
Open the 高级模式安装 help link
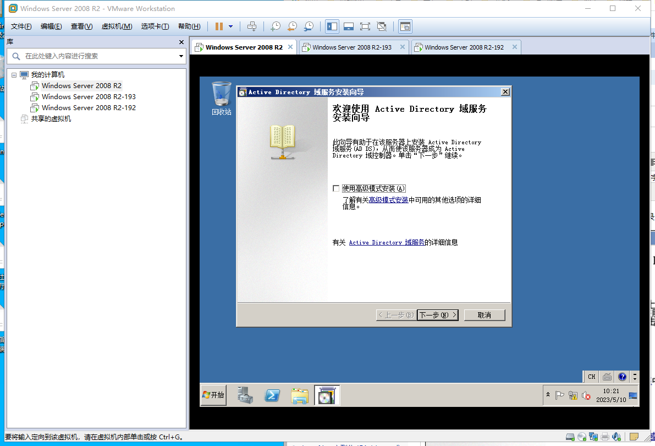point(388,200)
